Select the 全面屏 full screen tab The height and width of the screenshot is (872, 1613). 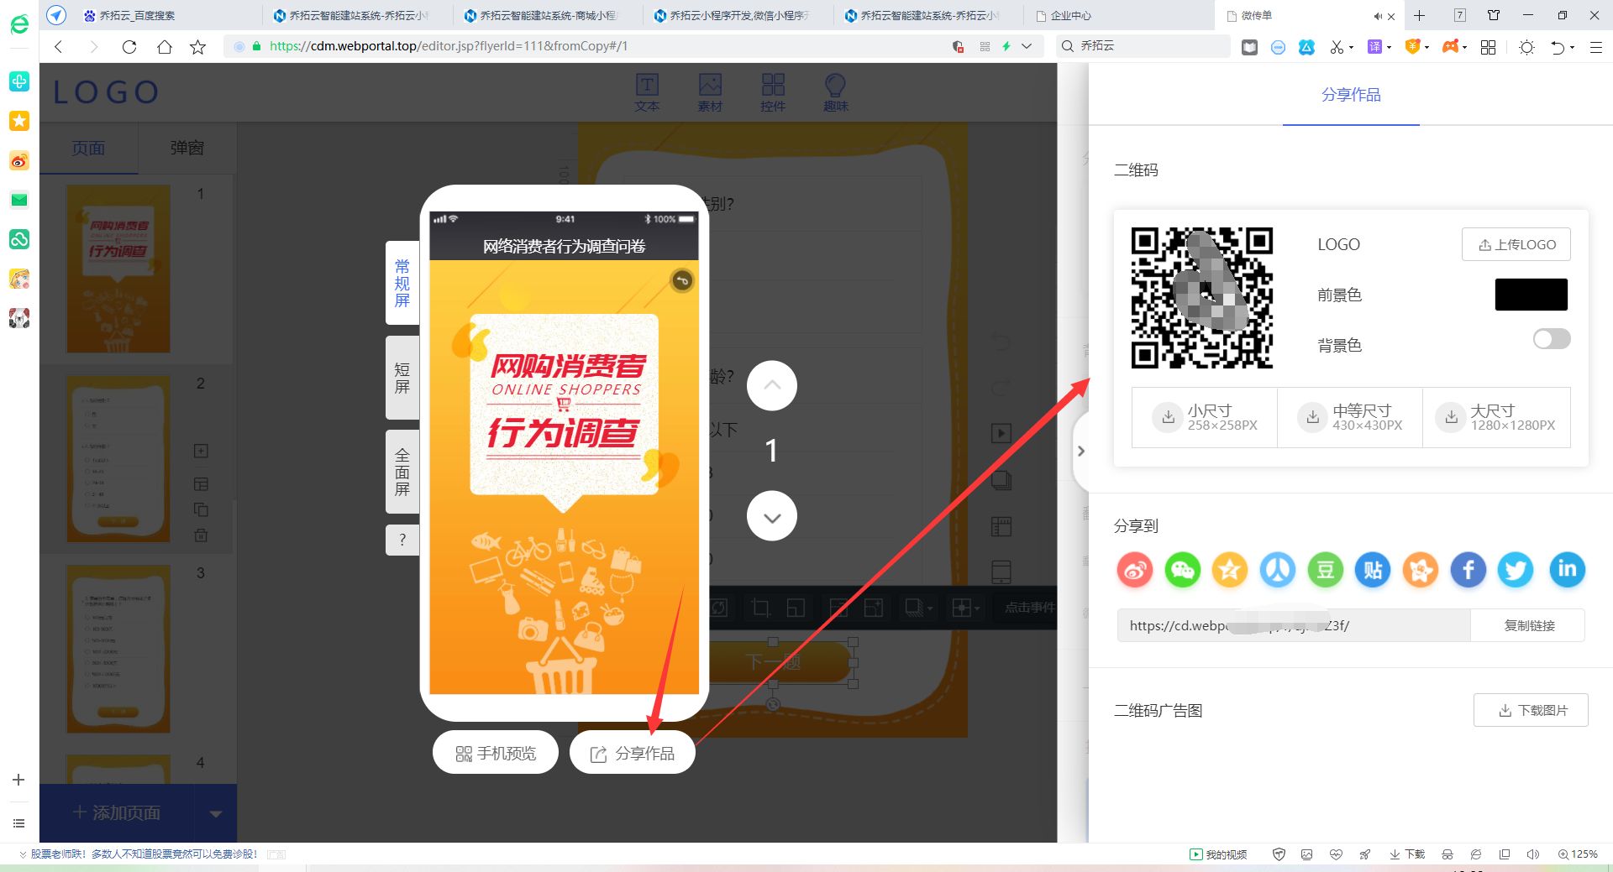click(402, 472)
